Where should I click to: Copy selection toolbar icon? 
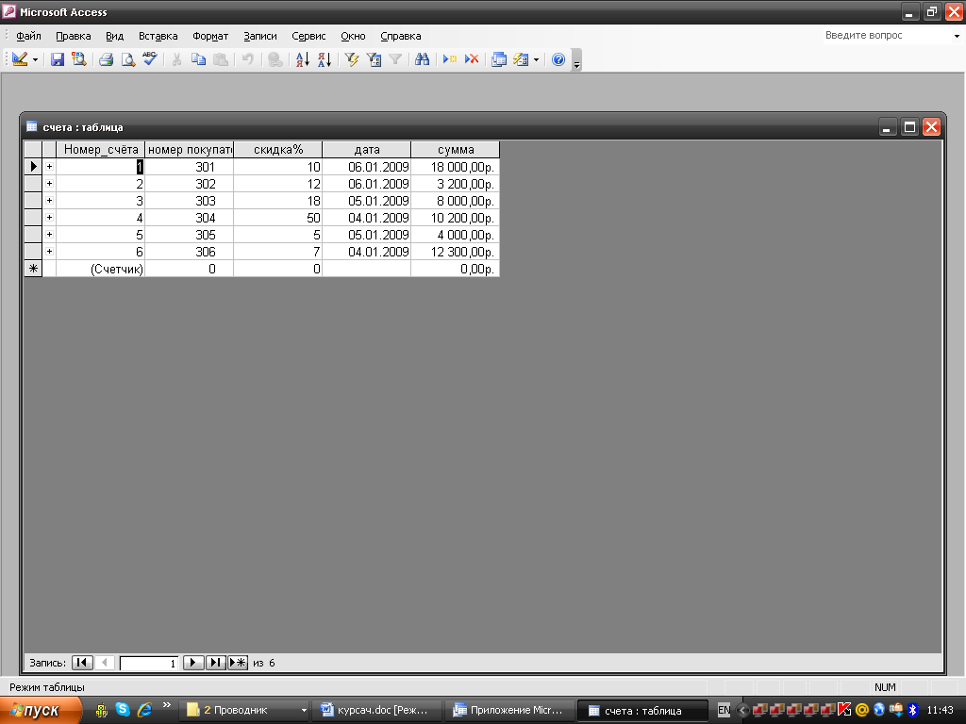point(198,59)
